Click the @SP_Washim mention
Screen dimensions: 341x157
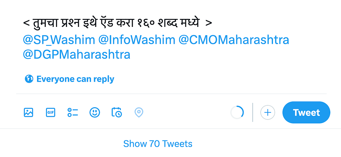coord(59,40)
